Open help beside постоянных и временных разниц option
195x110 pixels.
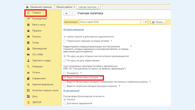(150, 82)
